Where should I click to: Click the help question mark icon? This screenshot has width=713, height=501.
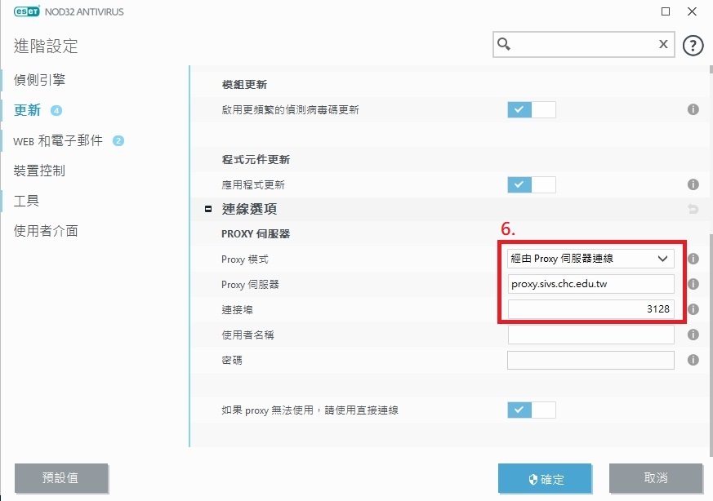[693, 46]
